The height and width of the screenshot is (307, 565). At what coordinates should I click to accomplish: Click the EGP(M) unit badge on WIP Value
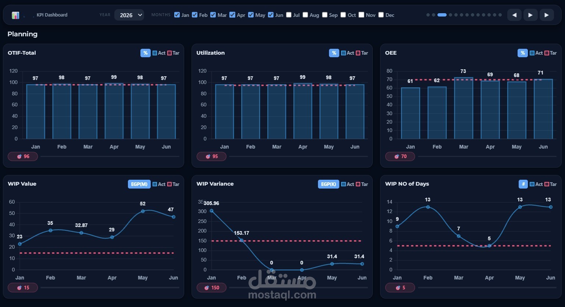coord(139,184)
